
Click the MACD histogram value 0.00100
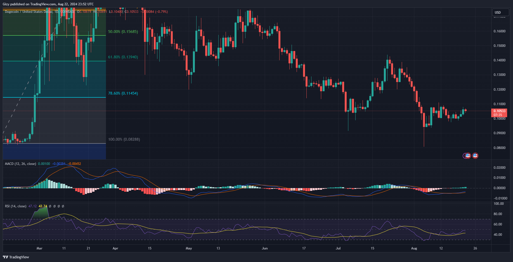tap(44, 164)
